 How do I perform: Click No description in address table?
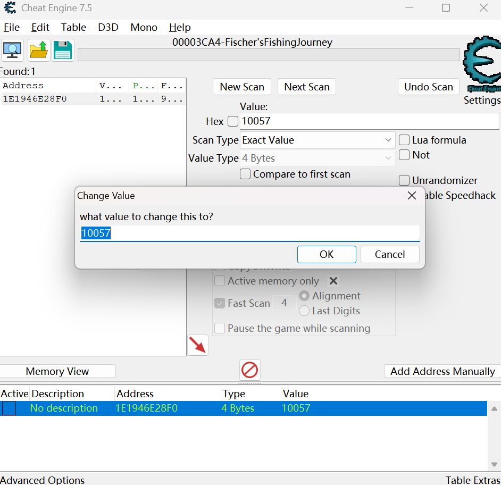pyautogui.click(x=64, y=408)
